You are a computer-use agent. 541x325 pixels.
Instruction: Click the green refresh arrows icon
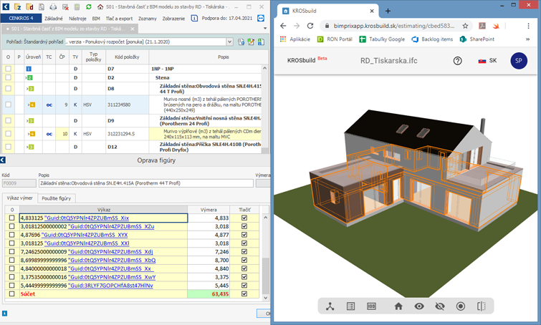[x=89, y=6]
